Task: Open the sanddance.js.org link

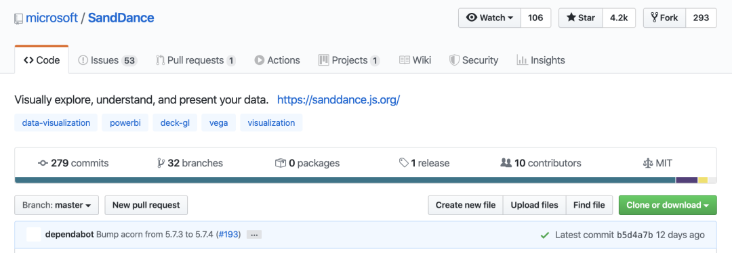Action: coord(338,99)
